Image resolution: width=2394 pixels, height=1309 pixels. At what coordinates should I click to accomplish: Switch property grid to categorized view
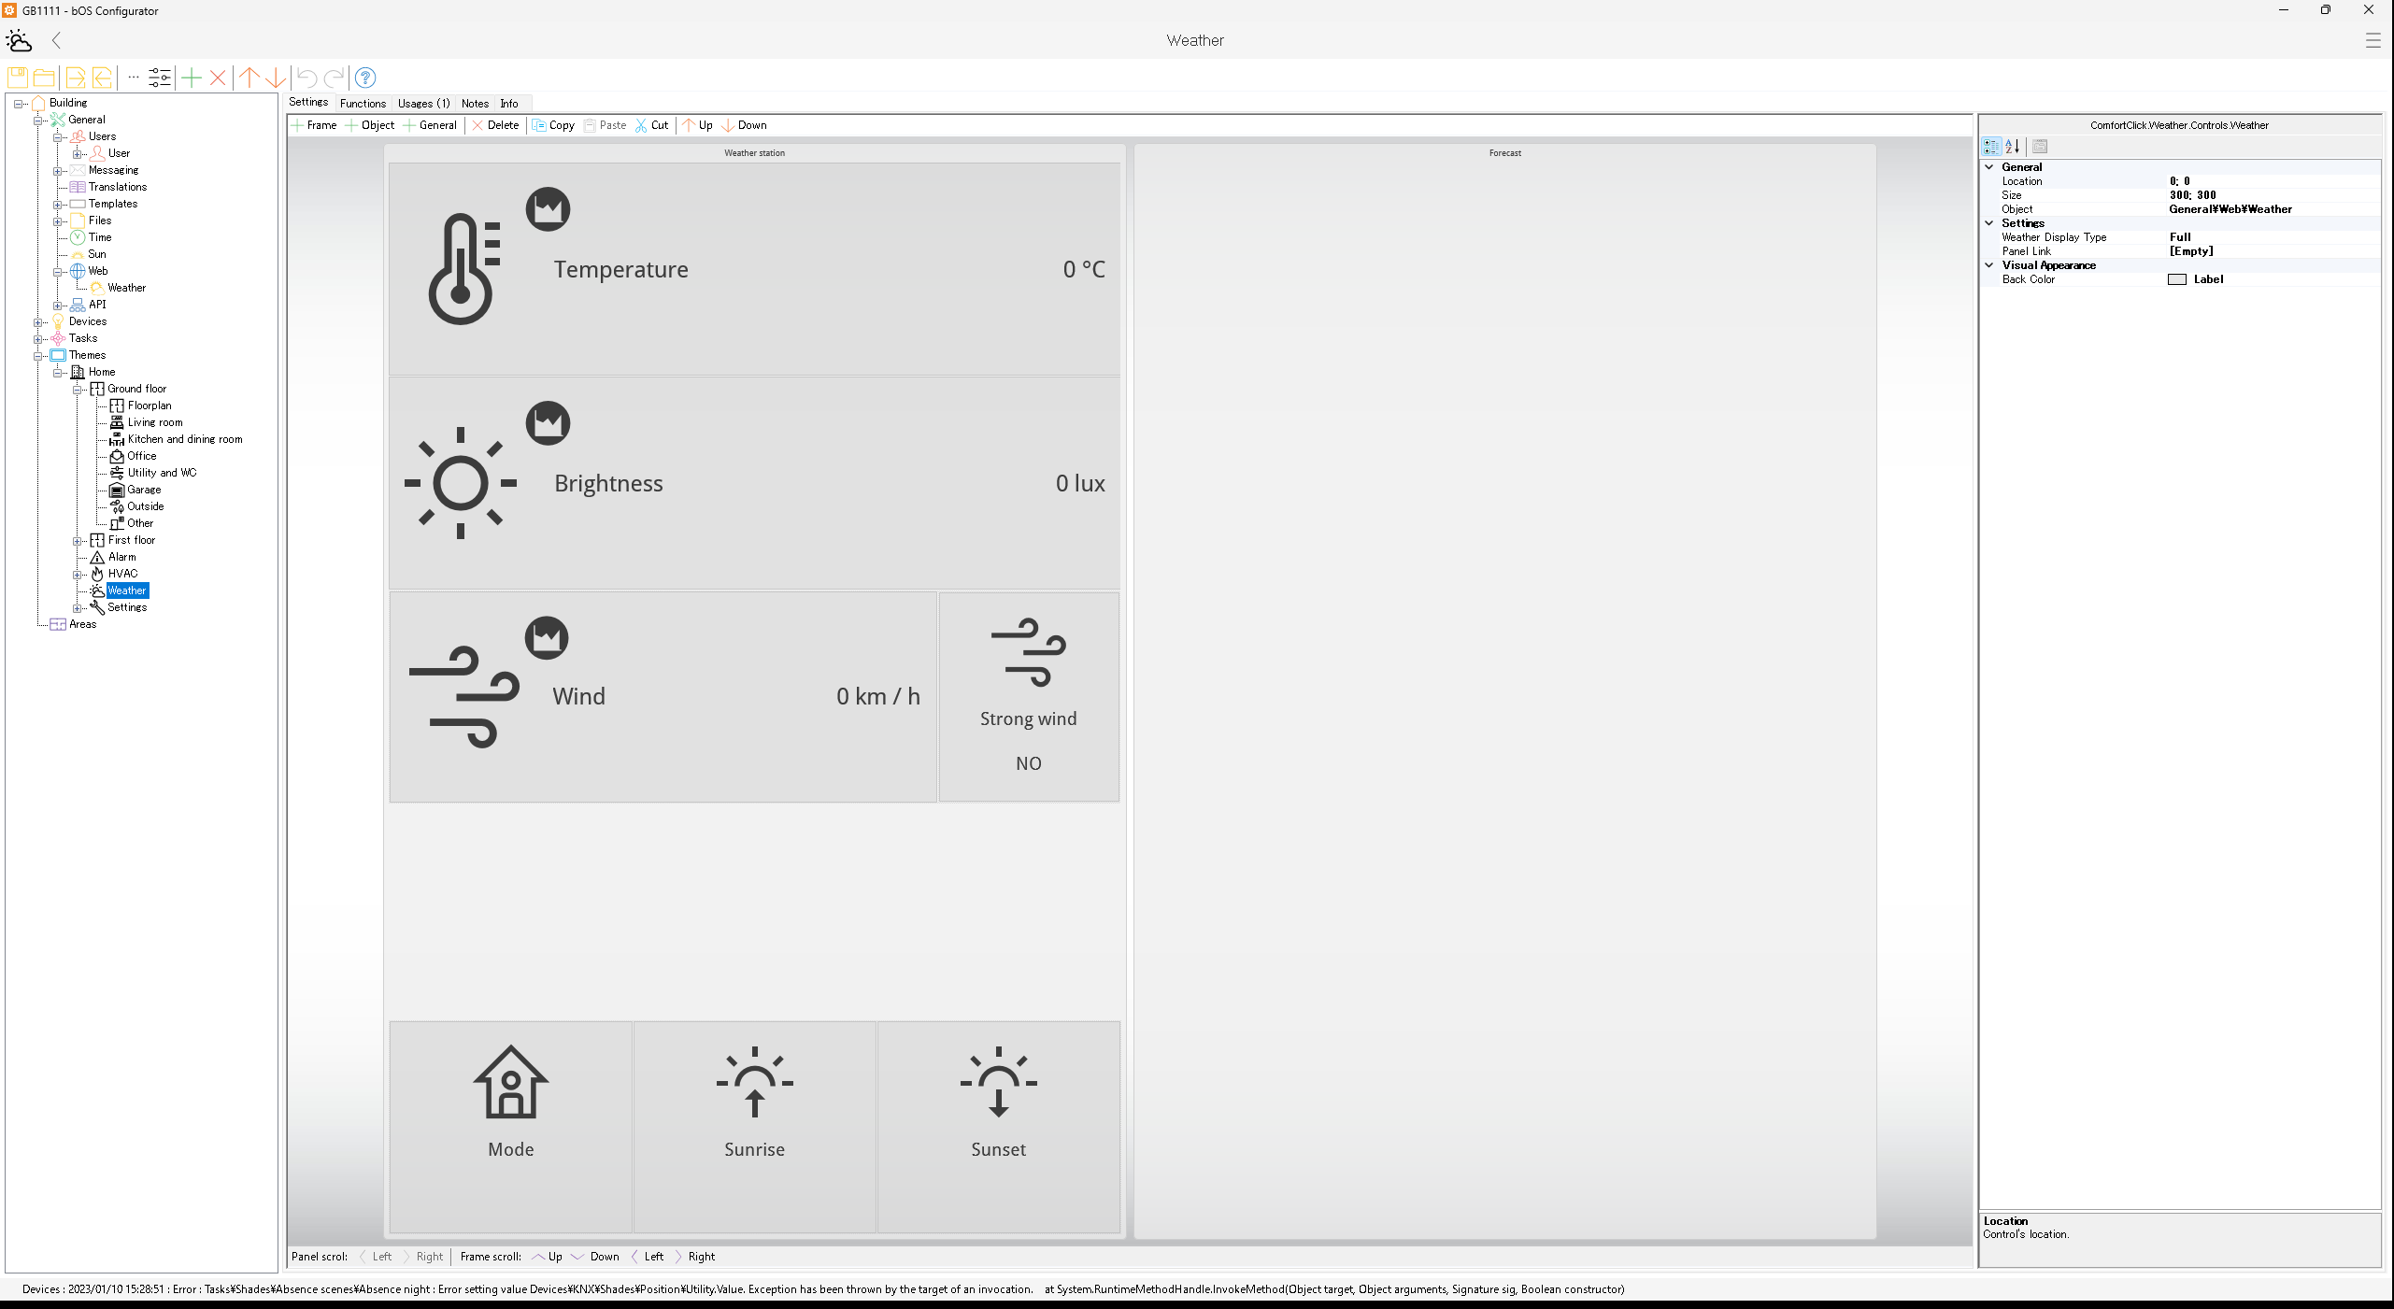click(x=1991, y=147)
